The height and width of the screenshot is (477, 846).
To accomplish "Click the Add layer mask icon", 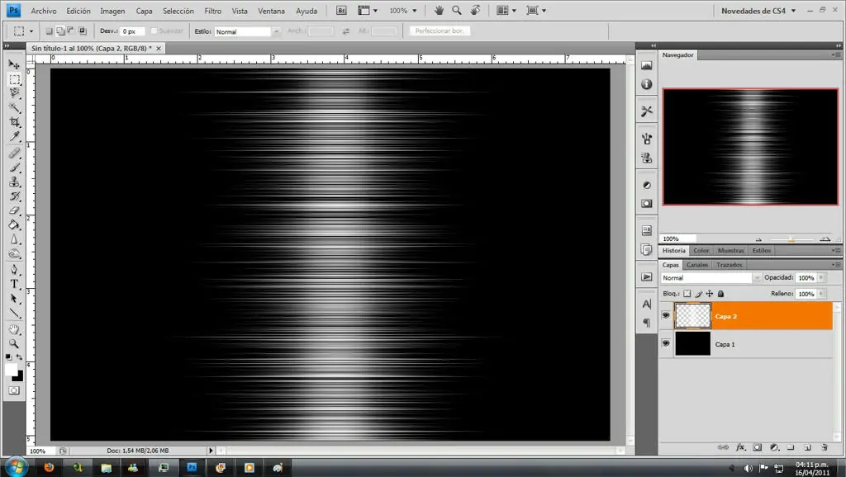I will [757, 447].
